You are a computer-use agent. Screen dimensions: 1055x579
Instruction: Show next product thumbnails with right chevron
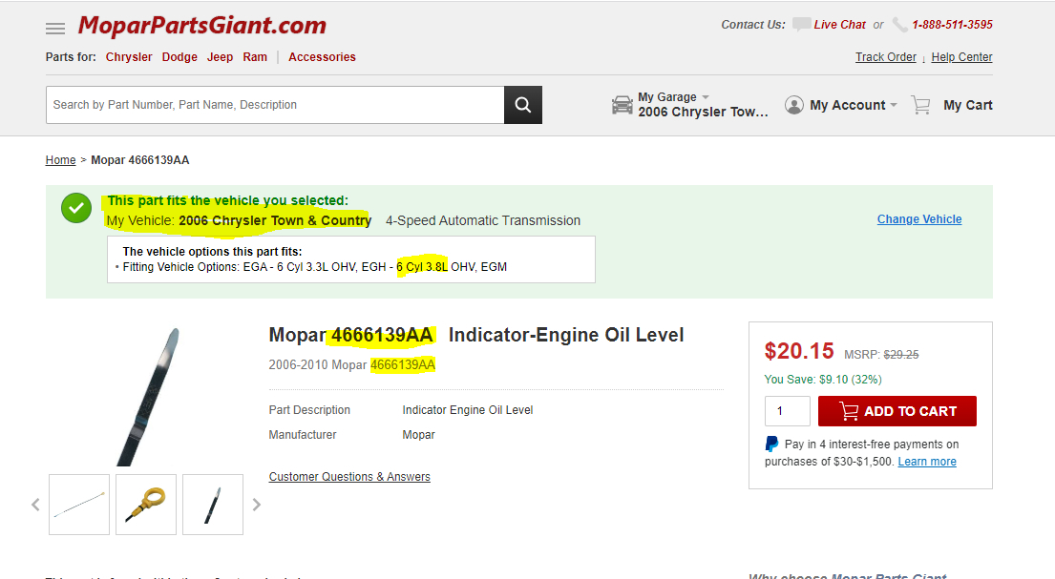(x=256, y=505)
